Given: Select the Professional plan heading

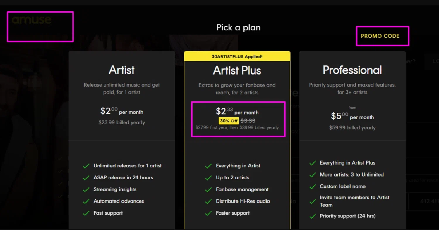Looking at the screenshot, I should click(352, 70).
